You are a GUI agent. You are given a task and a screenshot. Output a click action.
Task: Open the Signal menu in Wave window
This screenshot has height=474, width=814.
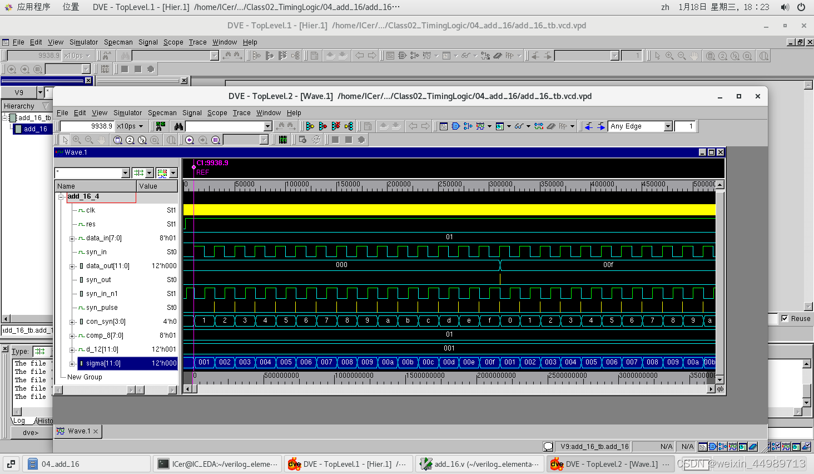click(192, 113)
